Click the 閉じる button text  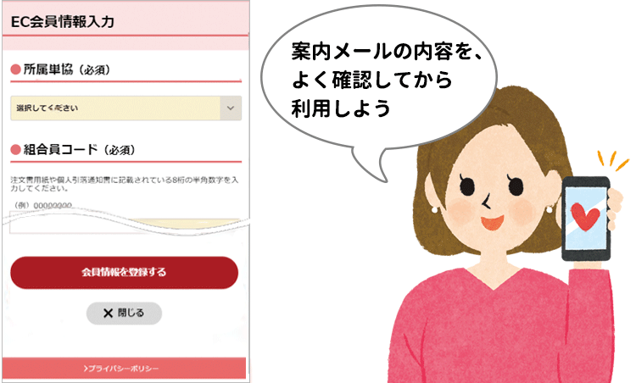point(131,313)
